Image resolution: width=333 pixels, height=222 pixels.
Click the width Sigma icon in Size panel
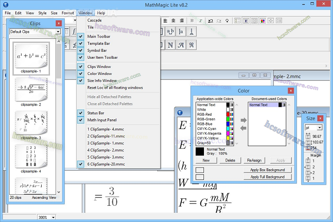coord(308,136)
